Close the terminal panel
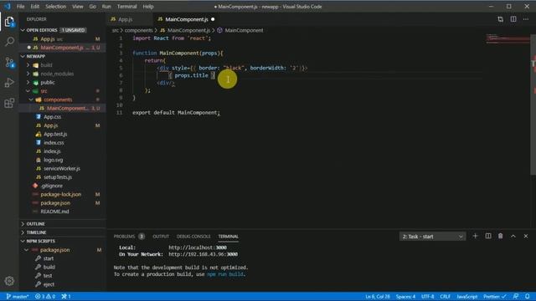536x301 pixels. [x=526, y=236]
